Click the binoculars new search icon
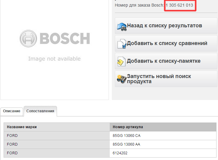 pos(122,79)
